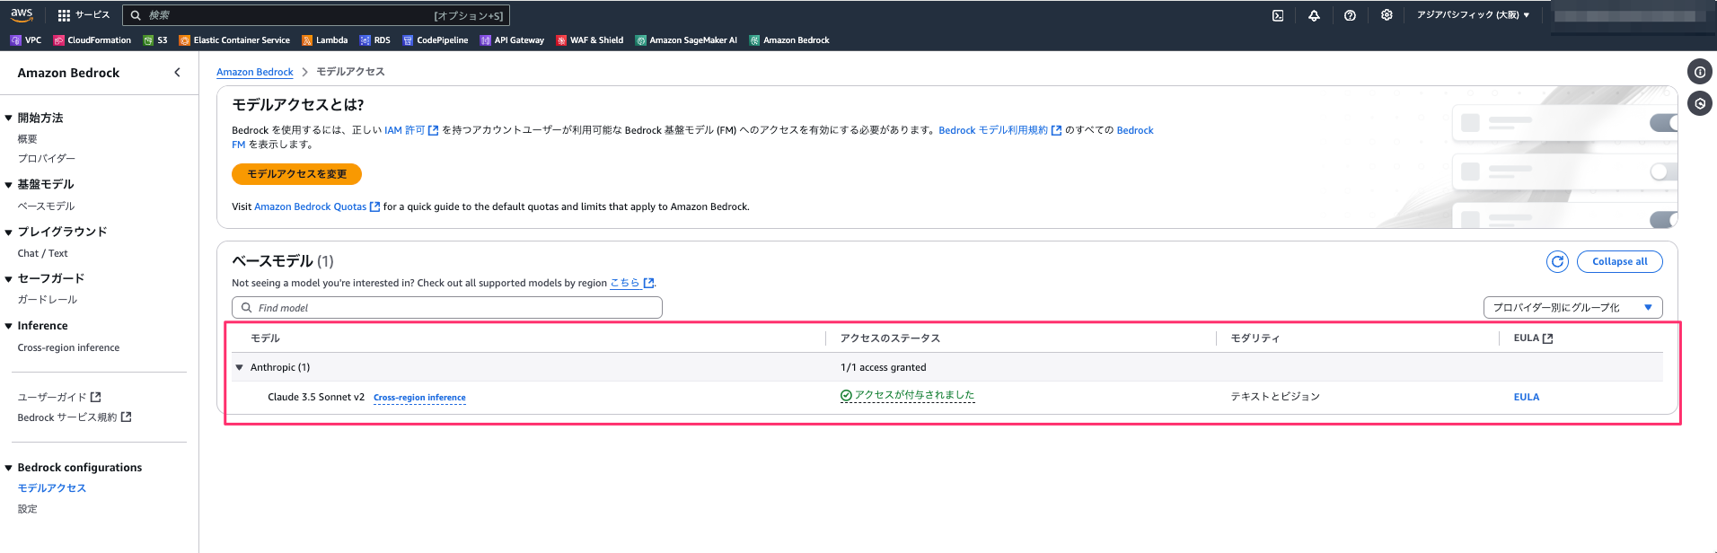Open the EULA column header link

tap(1533, 338)
